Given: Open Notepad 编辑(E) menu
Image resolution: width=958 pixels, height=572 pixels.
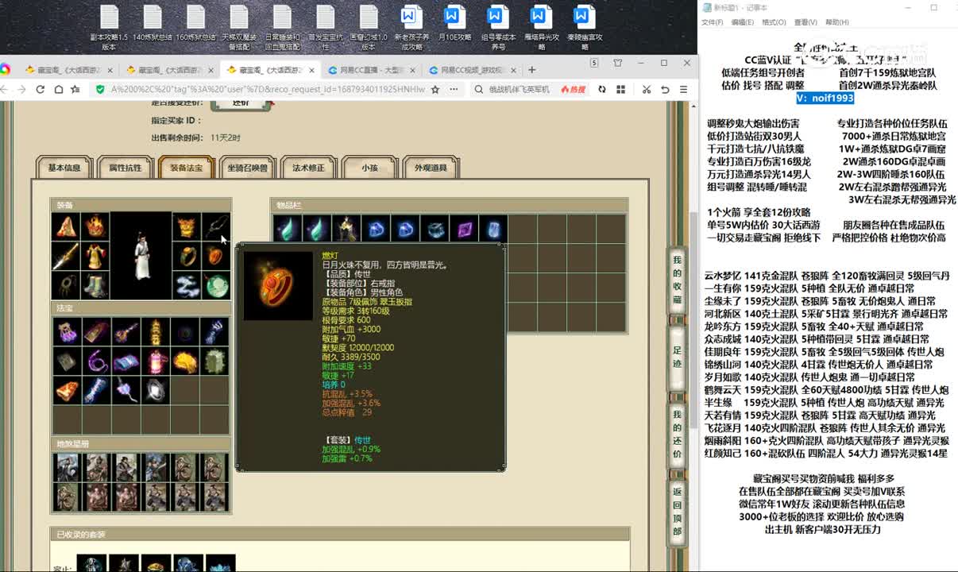Looking at the screenshot, I should [743, 22].
